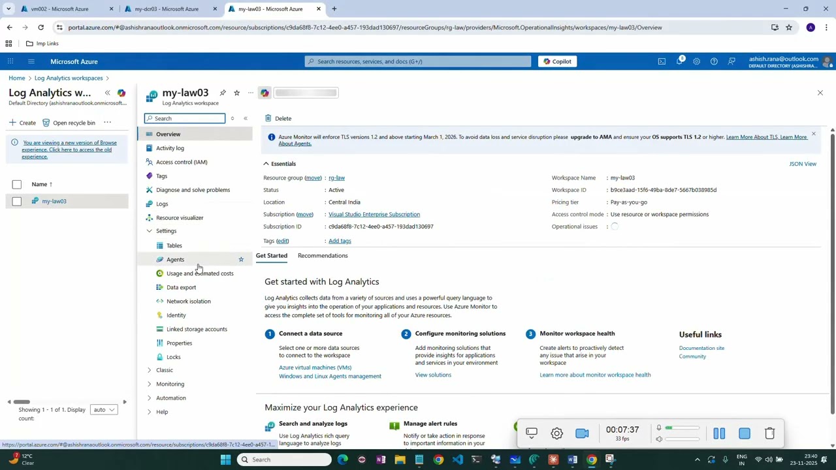
Task: Open the help question mark icon
Action: [714, 61]
